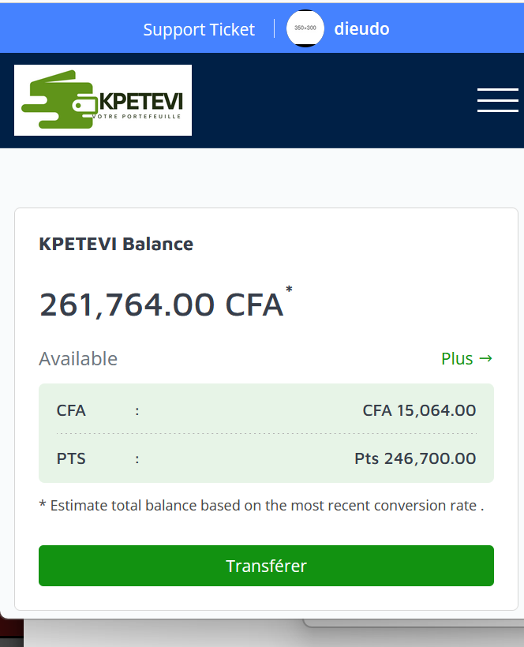Screen dimensions: 524x647
Task: Select the PTS currency row label
Action: pyautogui.click(x=71, y=458)
